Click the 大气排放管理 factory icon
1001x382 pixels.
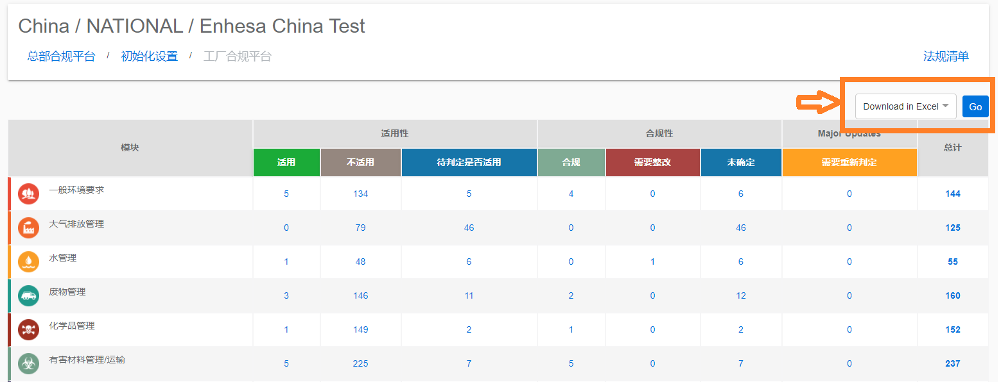(29, 228)
